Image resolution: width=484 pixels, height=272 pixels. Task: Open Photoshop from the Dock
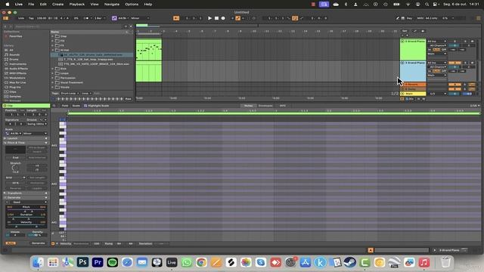coord(82,262)
